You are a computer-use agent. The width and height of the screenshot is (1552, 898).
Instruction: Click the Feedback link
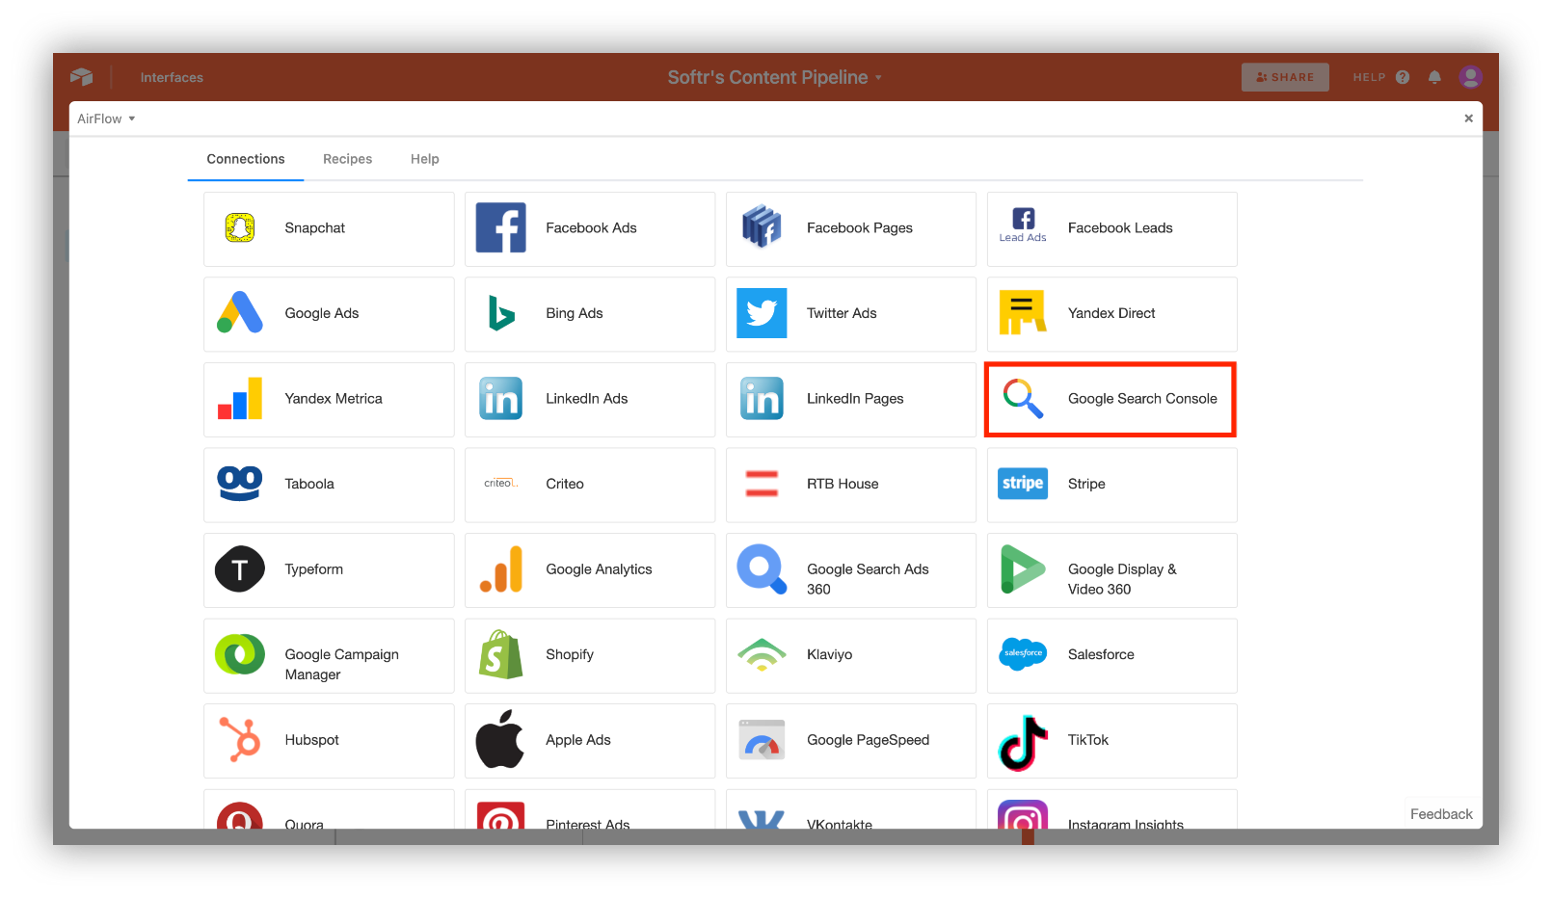coord(1441,814)
